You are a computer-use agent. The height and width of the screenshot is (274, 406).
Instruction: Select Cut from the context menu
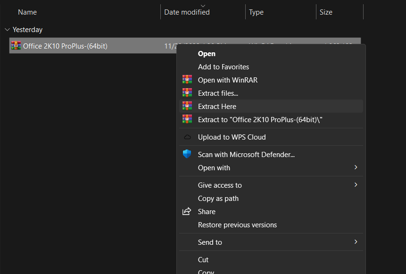[271, 259]
